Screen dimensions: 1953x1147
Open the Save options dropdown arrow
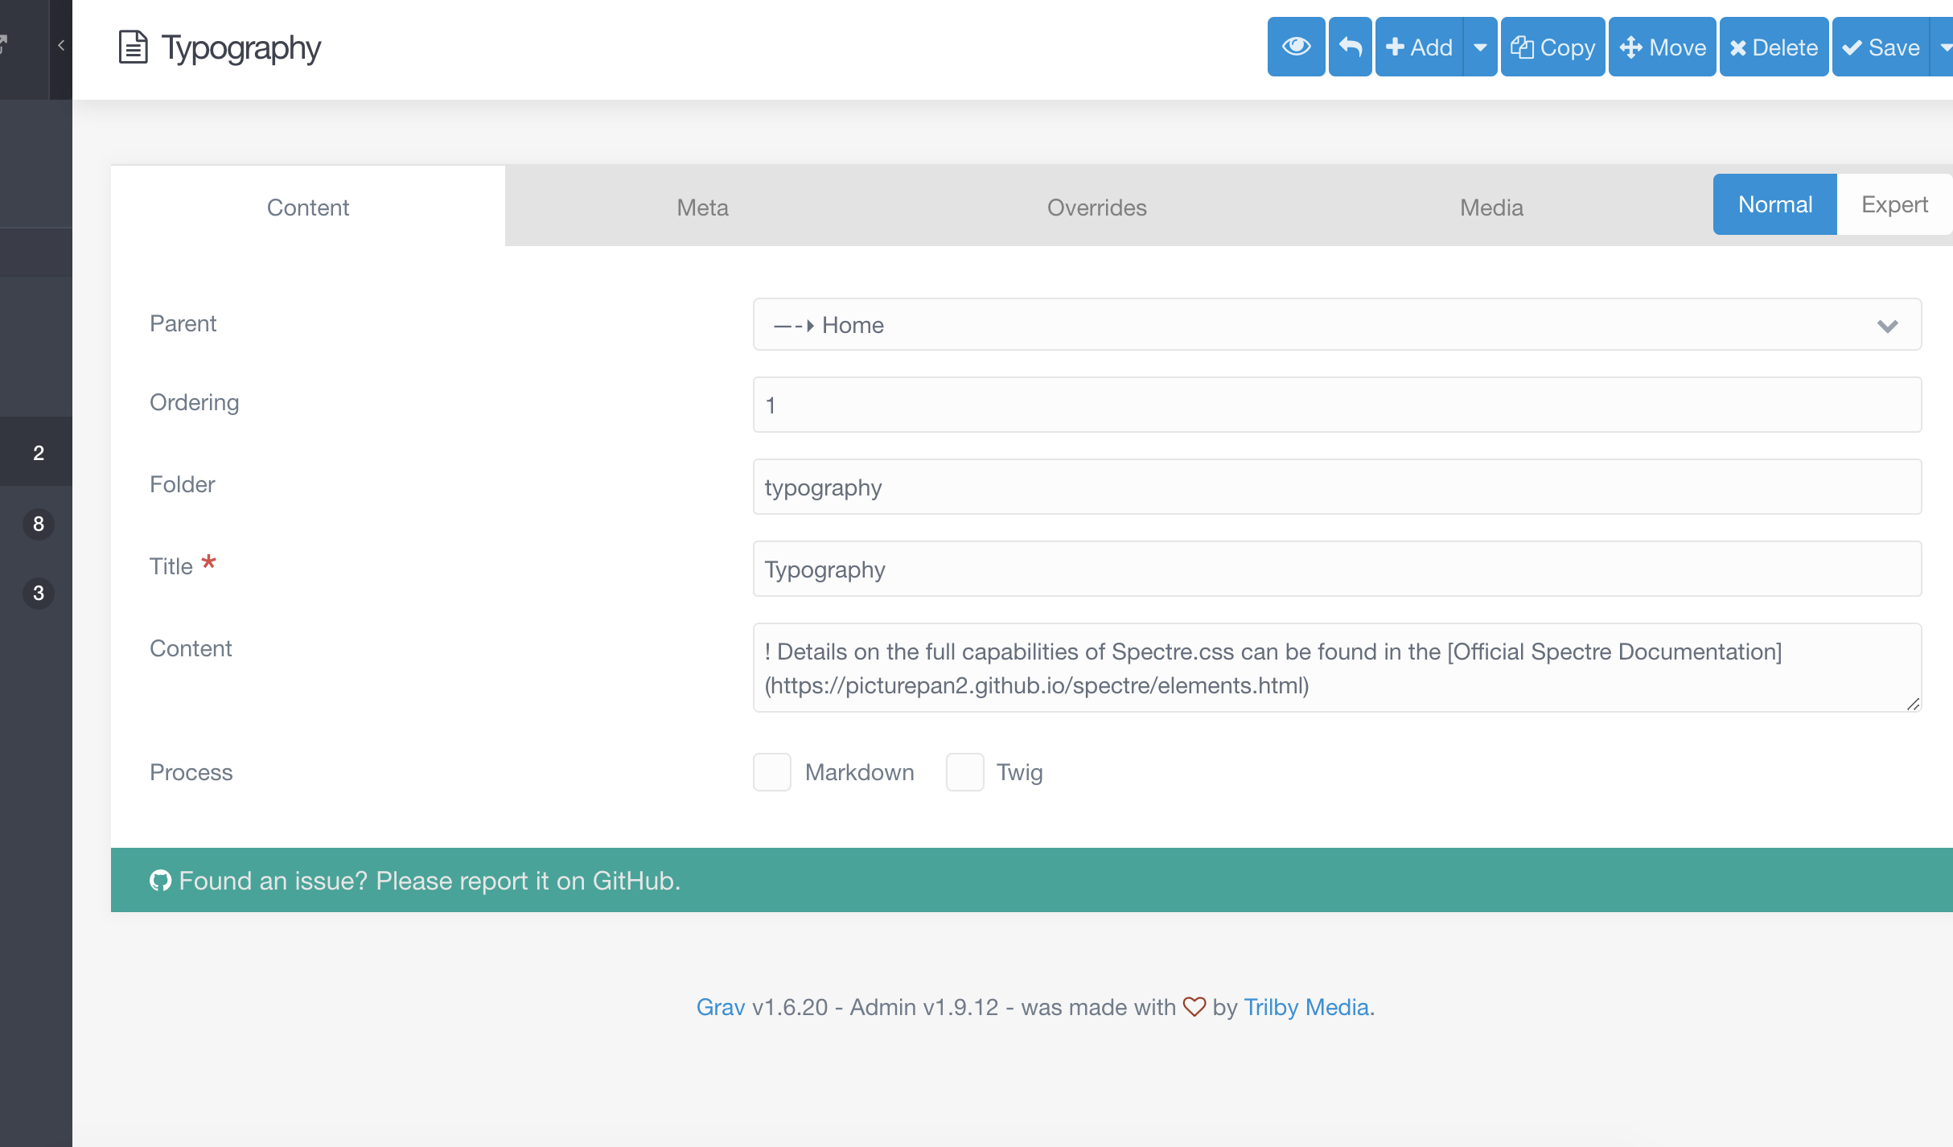(x=1943, y=47)
